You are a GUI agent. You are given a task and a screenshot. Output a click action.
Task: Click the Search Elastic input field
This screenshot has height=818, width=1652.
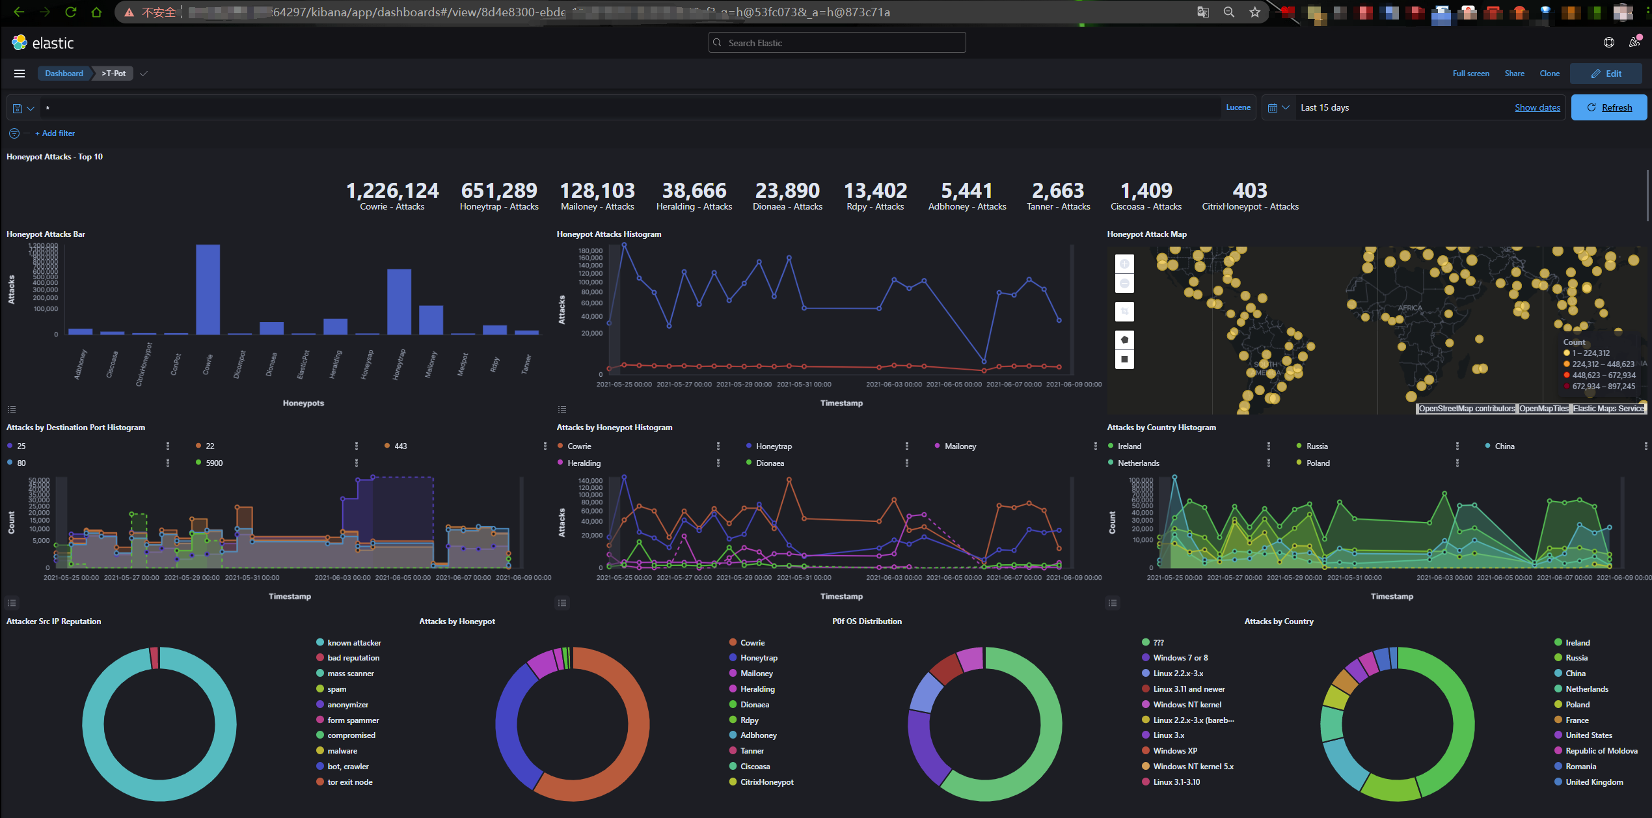click(x=837, y=43)
